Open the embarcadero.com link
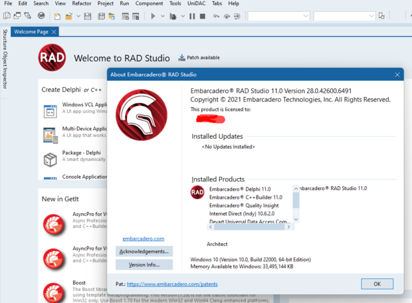This screenshot has height=303, width=412. pyautogui.click(x=143, y=239)
